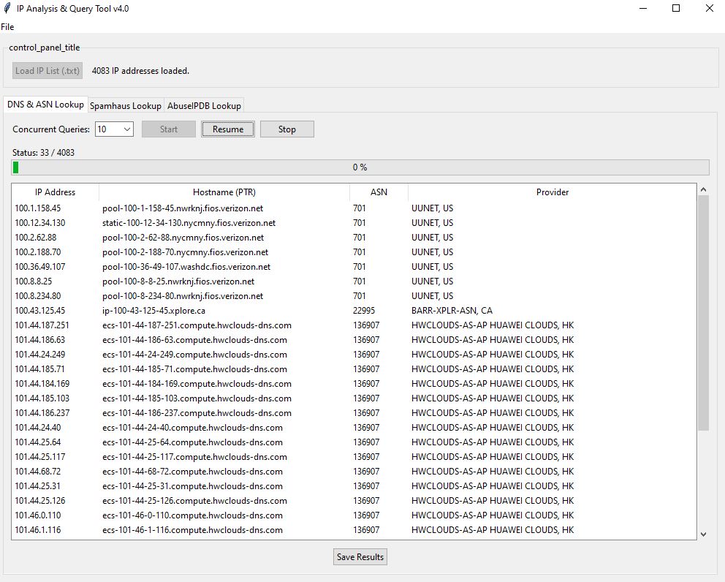Click hostname ecs-101-44-185-103.compute.hwclouds-dns.com
725x582 pixels.
click(197, 398)
